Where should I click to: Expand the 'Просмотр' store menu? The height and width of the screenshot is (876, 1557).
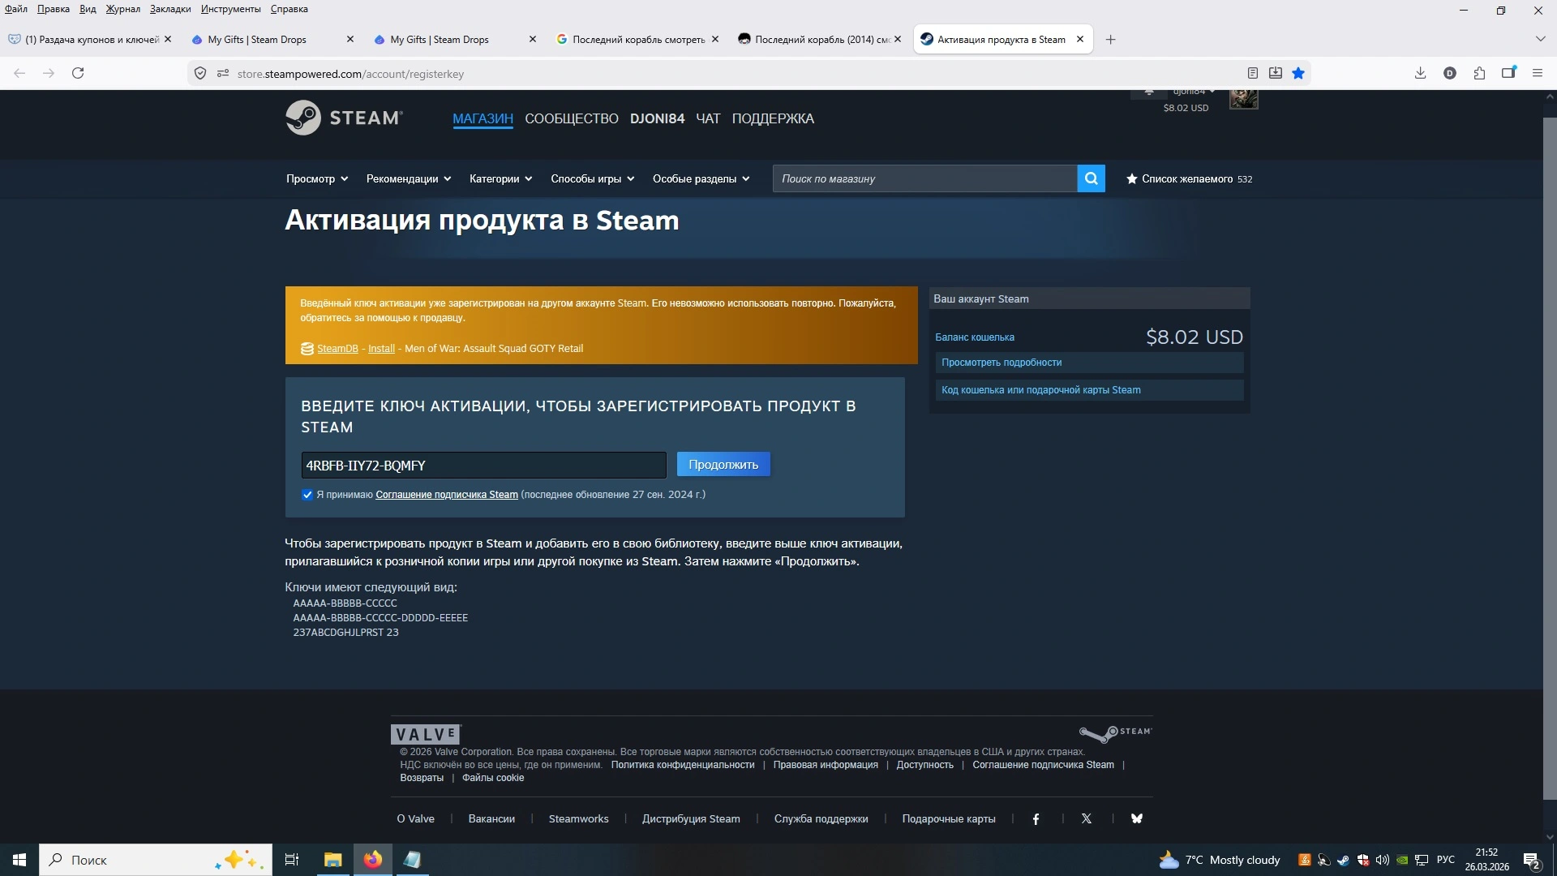click(x=316, y=178)
